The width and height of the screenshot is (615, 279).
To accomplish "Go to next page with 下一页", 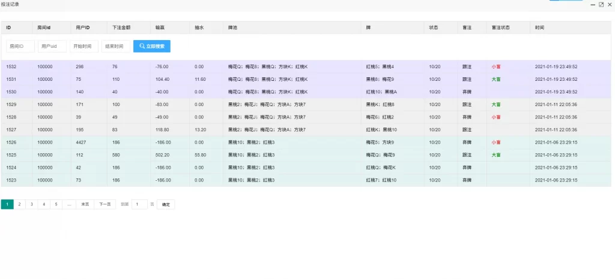I will pos(105,204).
